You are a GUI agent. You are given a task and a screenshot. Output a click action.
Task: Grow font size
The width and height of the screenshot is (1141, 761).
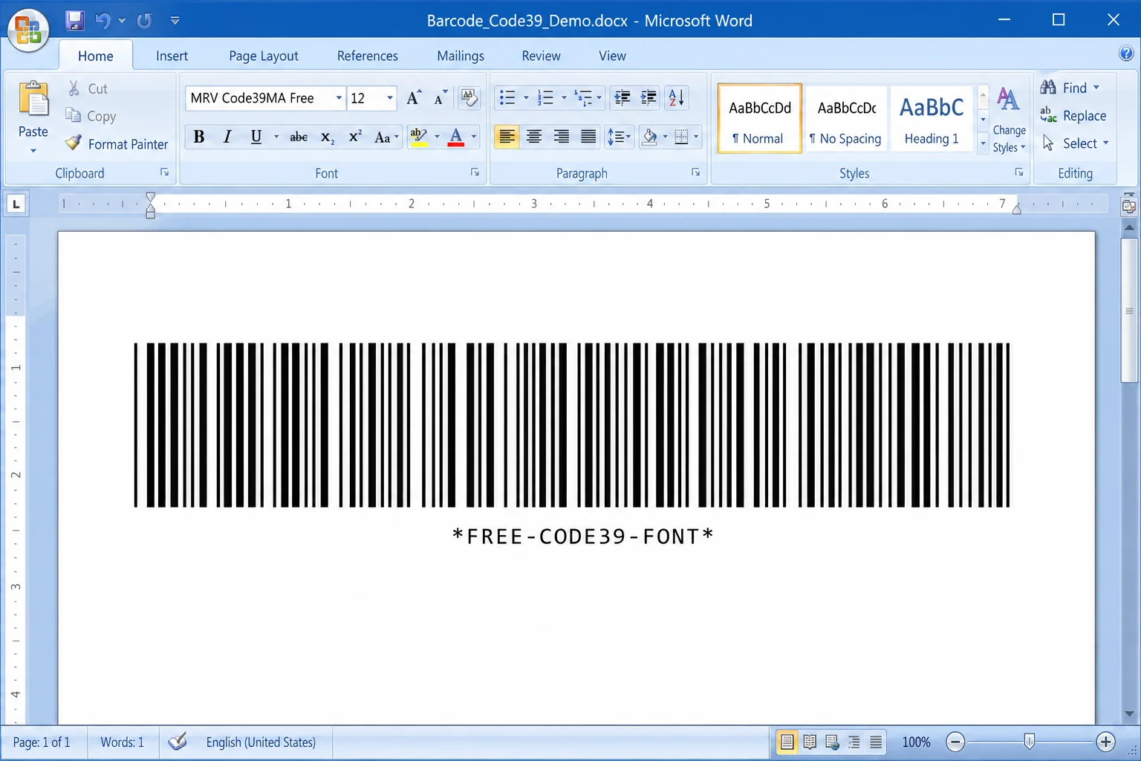(x=414, y=98)
